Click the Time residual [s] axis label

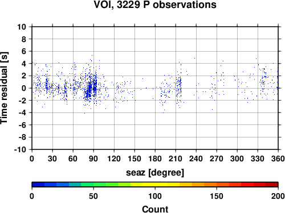tap(4, 88)
